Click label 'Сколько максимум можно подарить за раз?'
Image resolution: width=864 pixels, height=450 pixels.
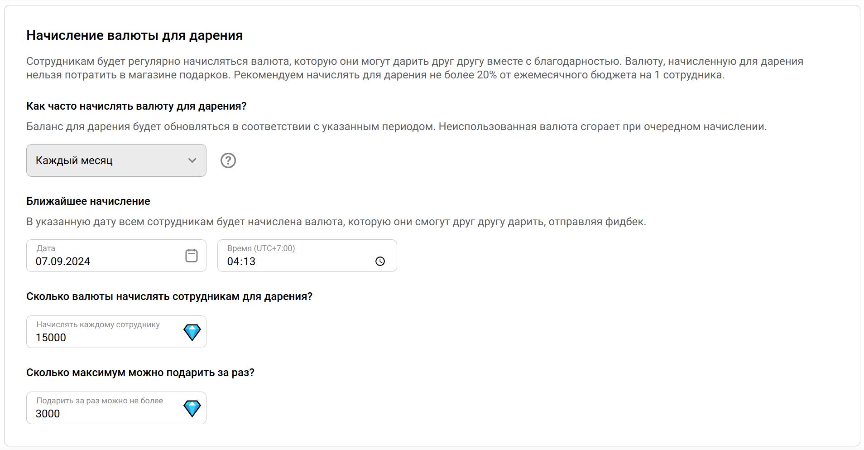(x=140, y=373)
